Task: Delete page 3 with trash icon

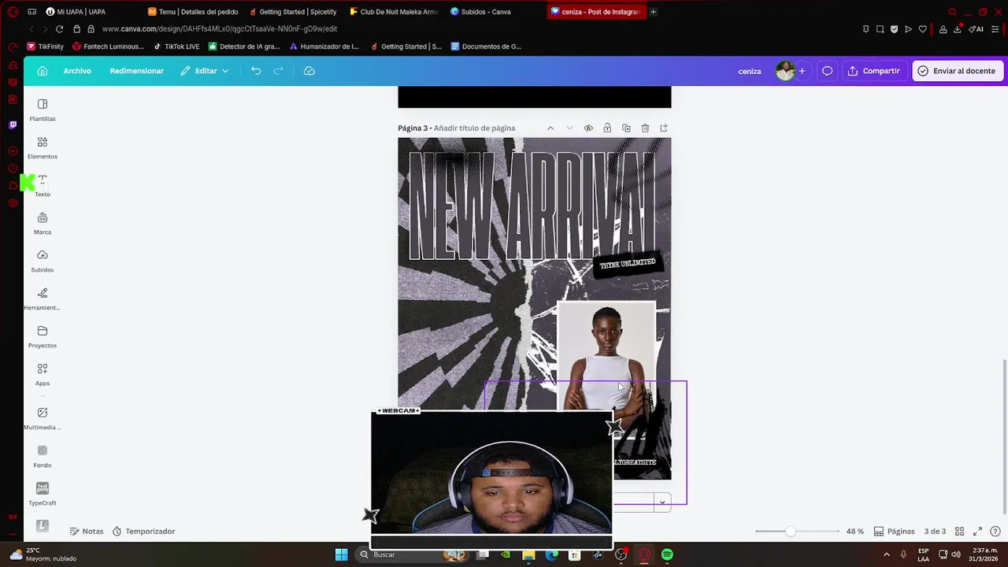Action: coord(645,128)
